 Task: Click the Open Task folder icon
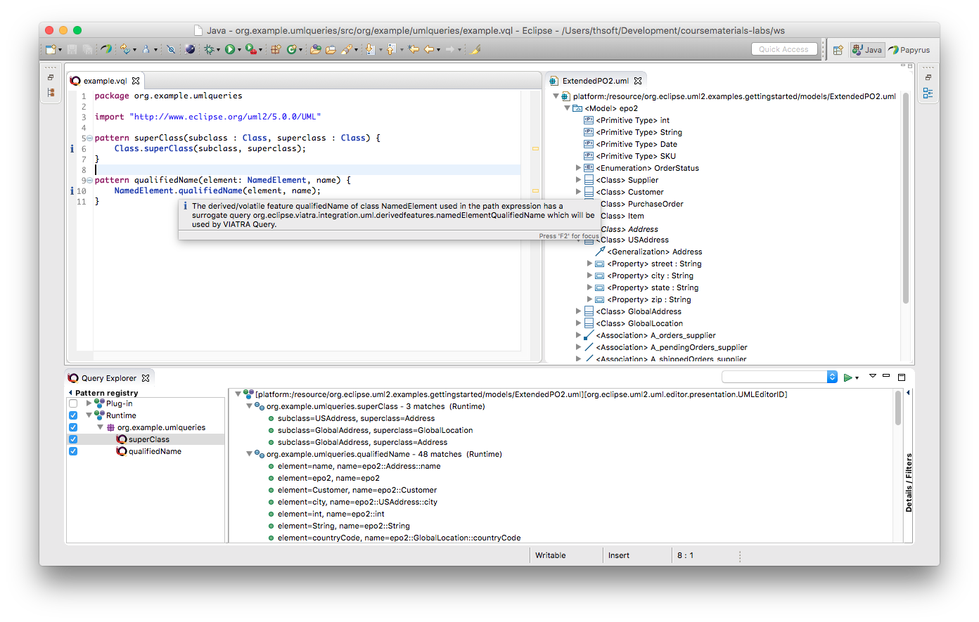pos(331,49)
